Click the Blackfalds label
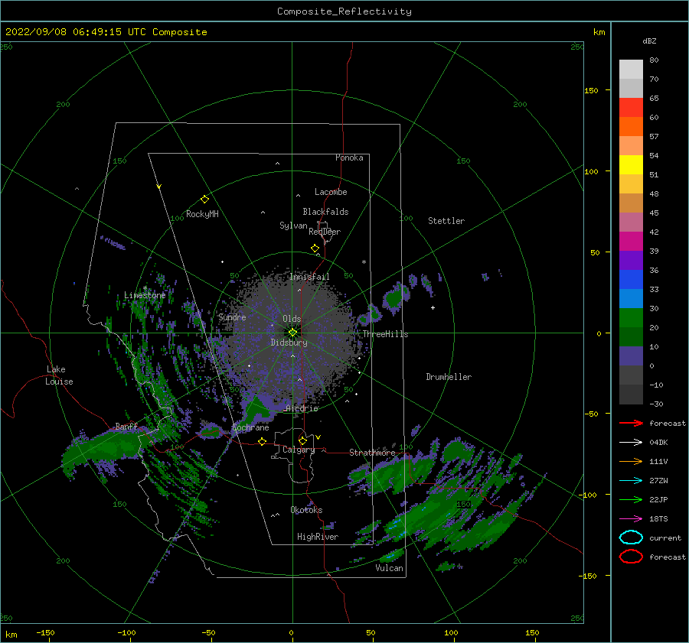This screenshot has height=643, width=689. (325, 212)
